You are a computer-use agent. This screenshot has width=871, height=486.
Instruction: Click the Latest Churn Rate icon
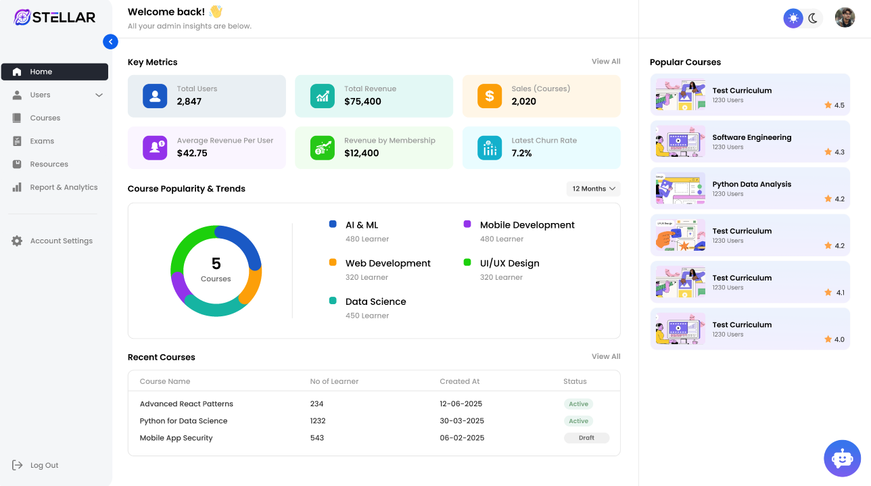[x=490, y=148]
